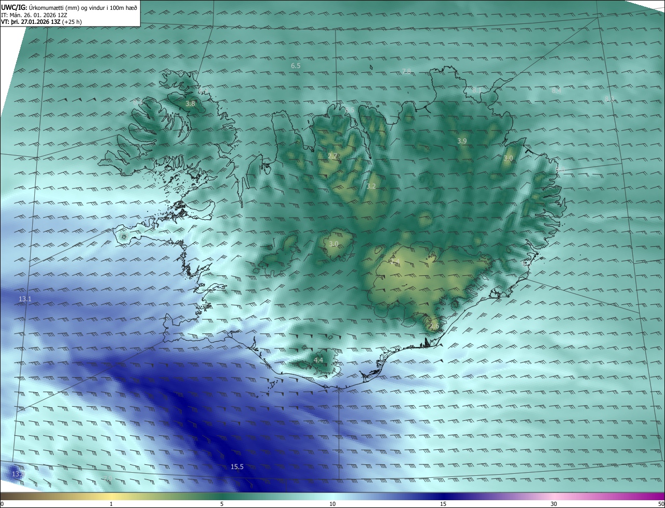Select the "IT: Mán. 26. 01. 2026 12Z" line

[34, 15]
